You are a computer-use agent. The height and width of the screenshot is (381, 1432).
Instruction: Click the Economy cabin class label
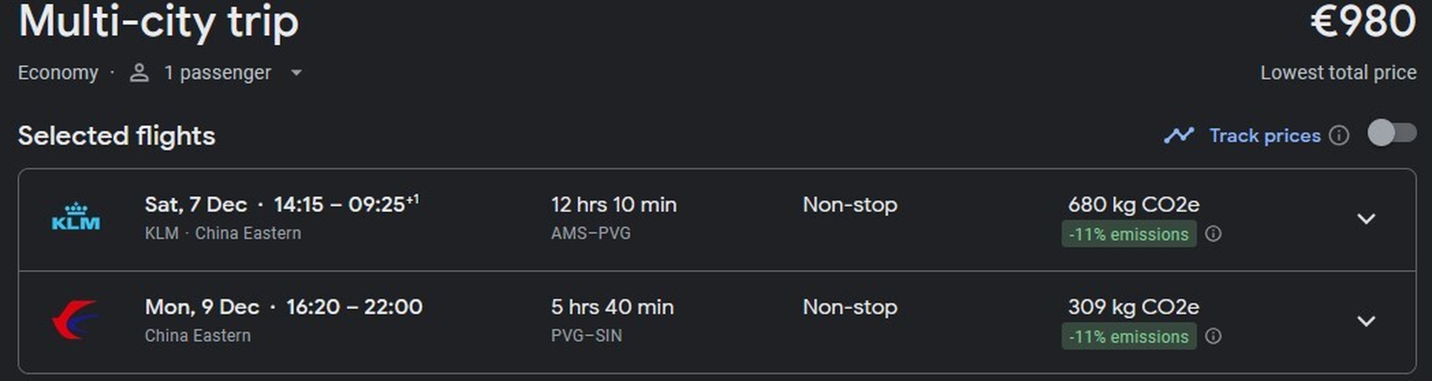(x=58, y=73)
